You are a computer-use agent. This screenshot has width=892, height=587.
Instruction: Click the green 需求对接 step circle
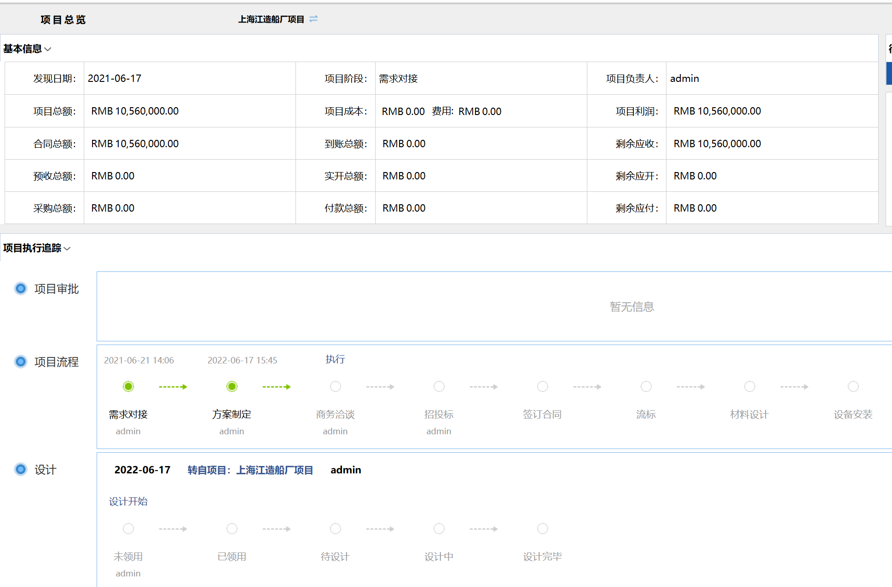(x=128, y=386)
